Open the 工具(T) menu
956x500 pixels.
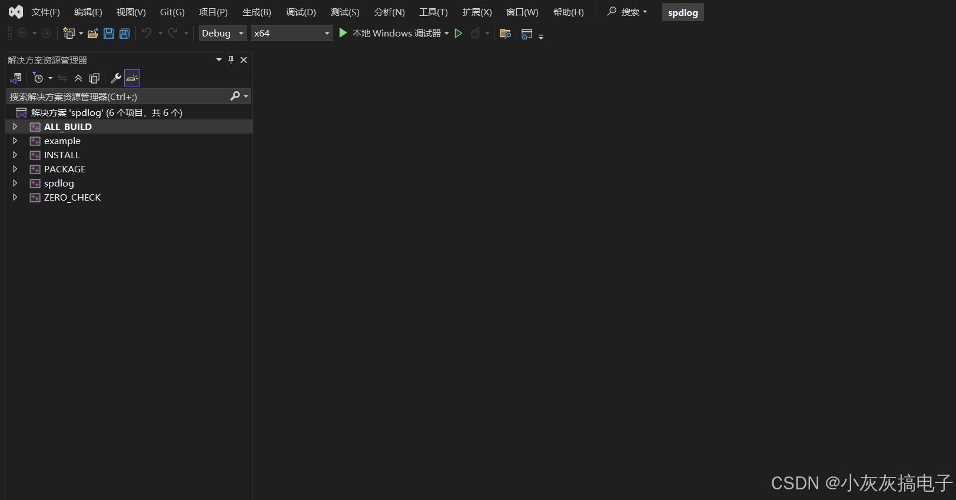[433, 12]
